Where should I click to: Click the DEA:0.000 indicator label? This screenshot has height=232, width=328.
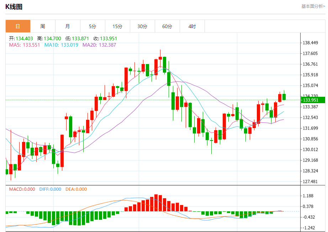tap(76, 189)
